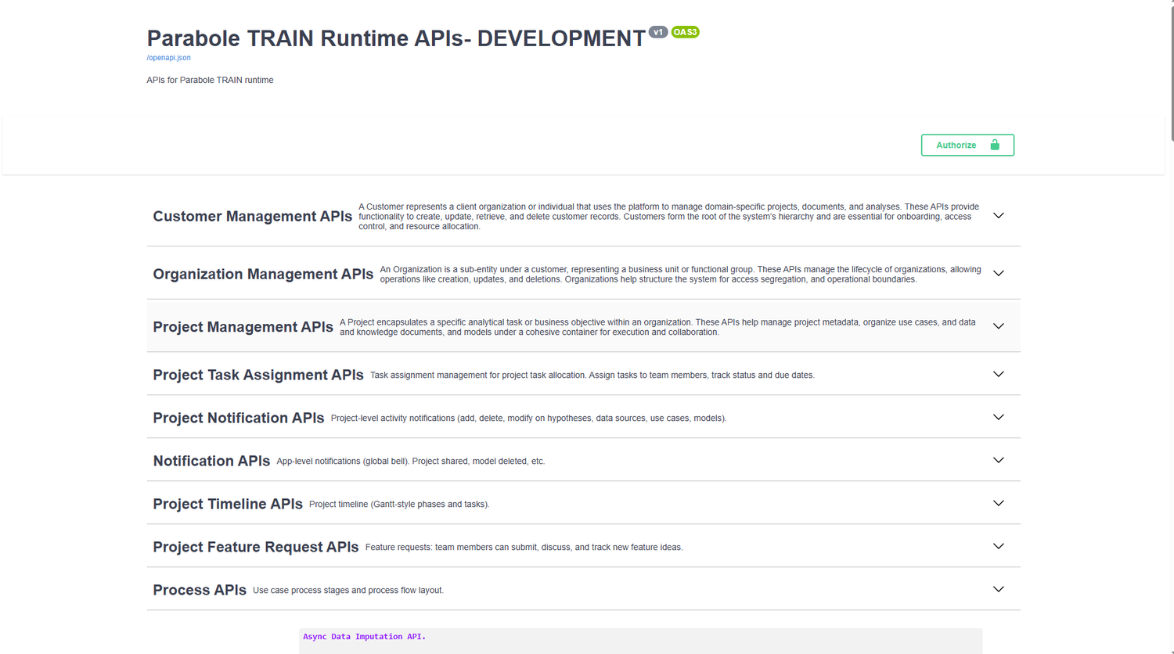Screen dimensions: 1174x654
Task: Click the page title Parabole TRAIN Runtime APIs
Action: tap(396, 38)
